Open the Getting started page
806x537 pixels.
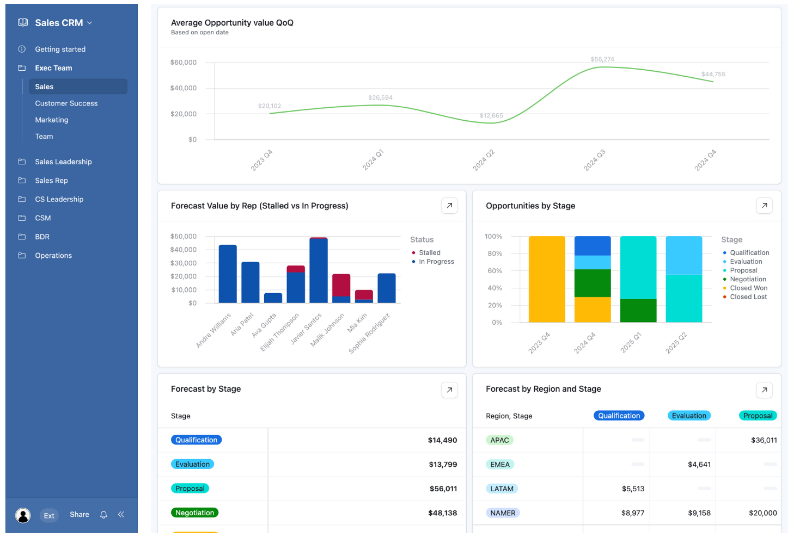click(x=60, y=49)
